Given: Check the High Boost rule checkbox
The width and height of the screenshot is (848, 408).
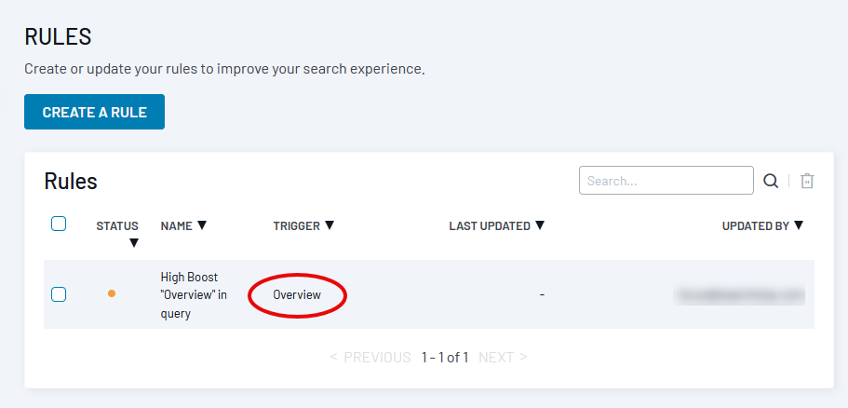Looking at the screenshot, I should (x=59, y=294).
